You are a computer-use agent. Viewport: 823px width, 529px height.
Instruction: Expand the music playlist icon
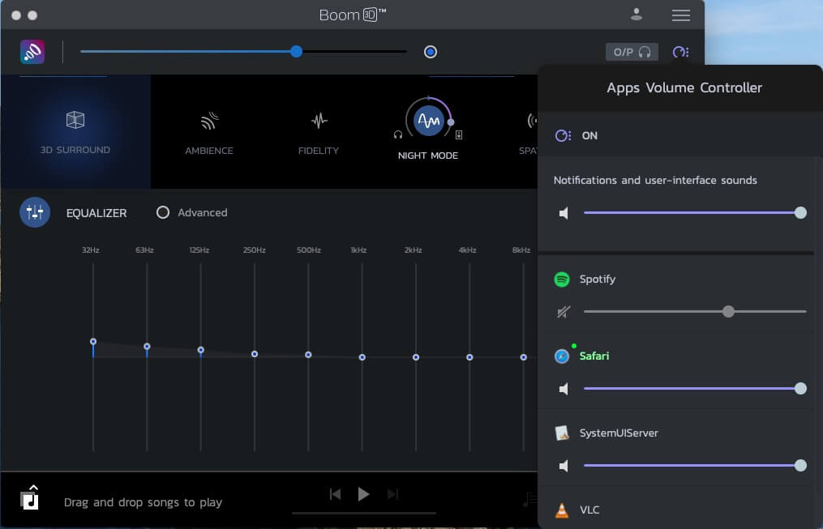(29, 497)
